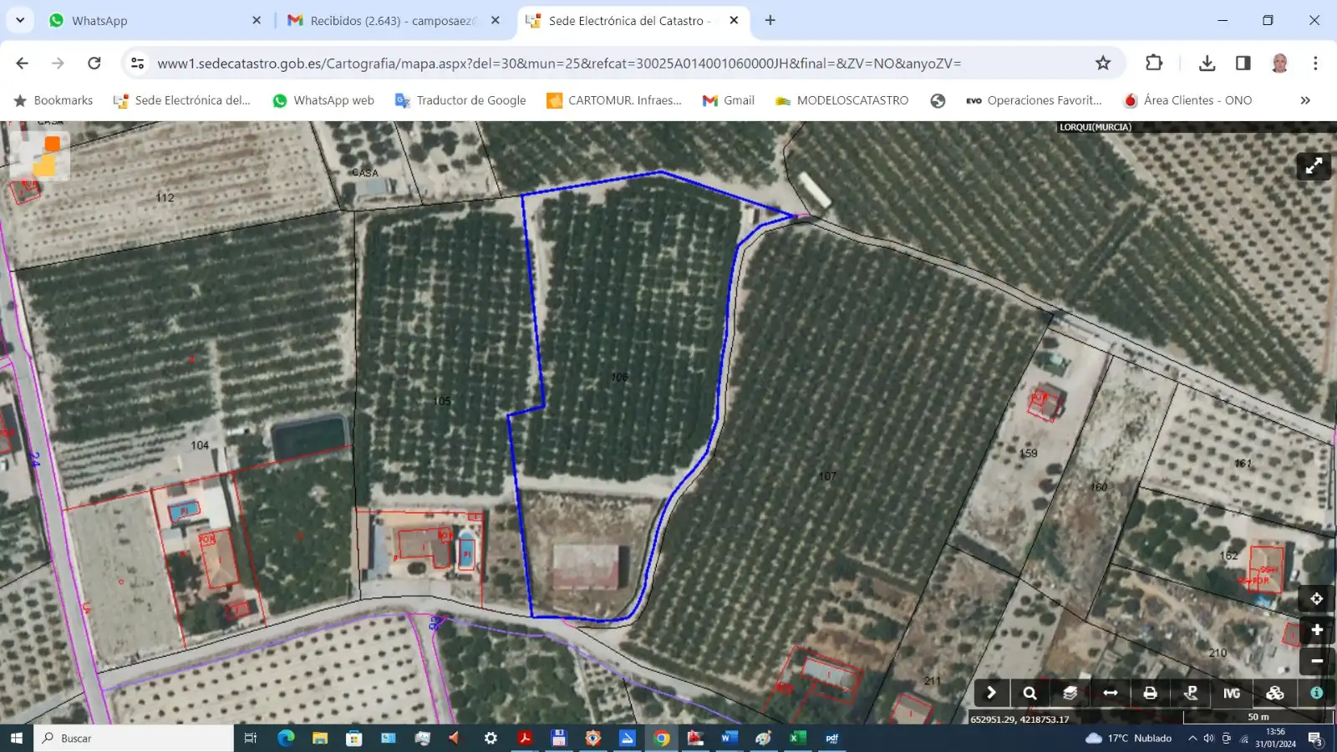Image resolution: width=1337 pixels, height=752 pixels.
Task: Reload the current page
Action: click(94, 63)
